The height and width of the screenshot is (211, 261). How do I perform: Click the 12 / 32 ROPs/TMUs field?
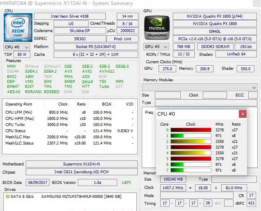click(184, 54)
